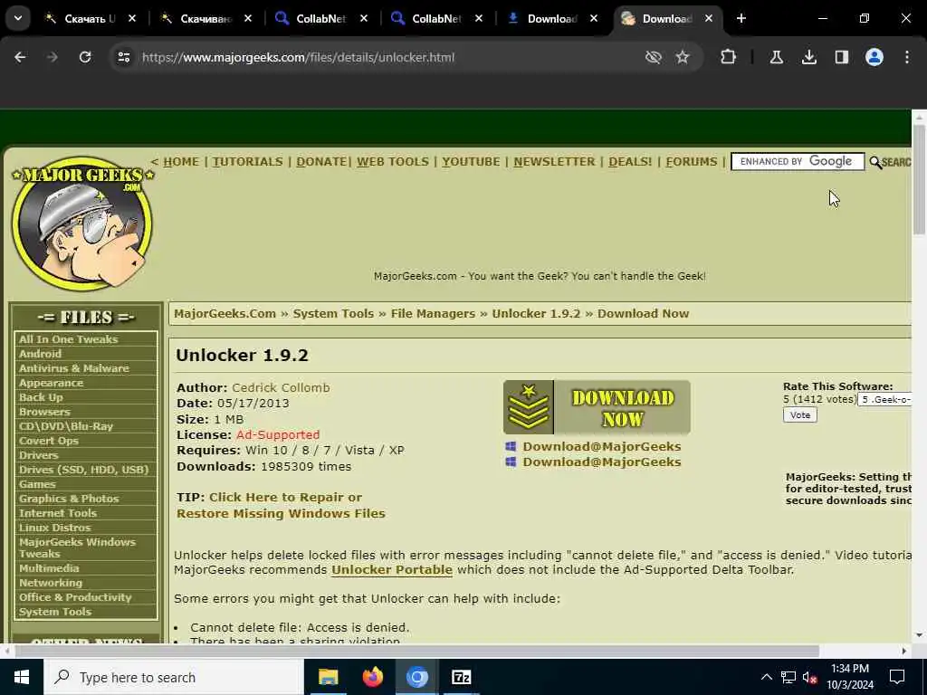Open Graphics & Photos category
This screenshot has width=927, height=695.
tap(69, 499)
